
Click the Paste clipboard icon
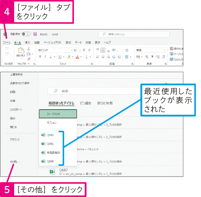(21, 50)
